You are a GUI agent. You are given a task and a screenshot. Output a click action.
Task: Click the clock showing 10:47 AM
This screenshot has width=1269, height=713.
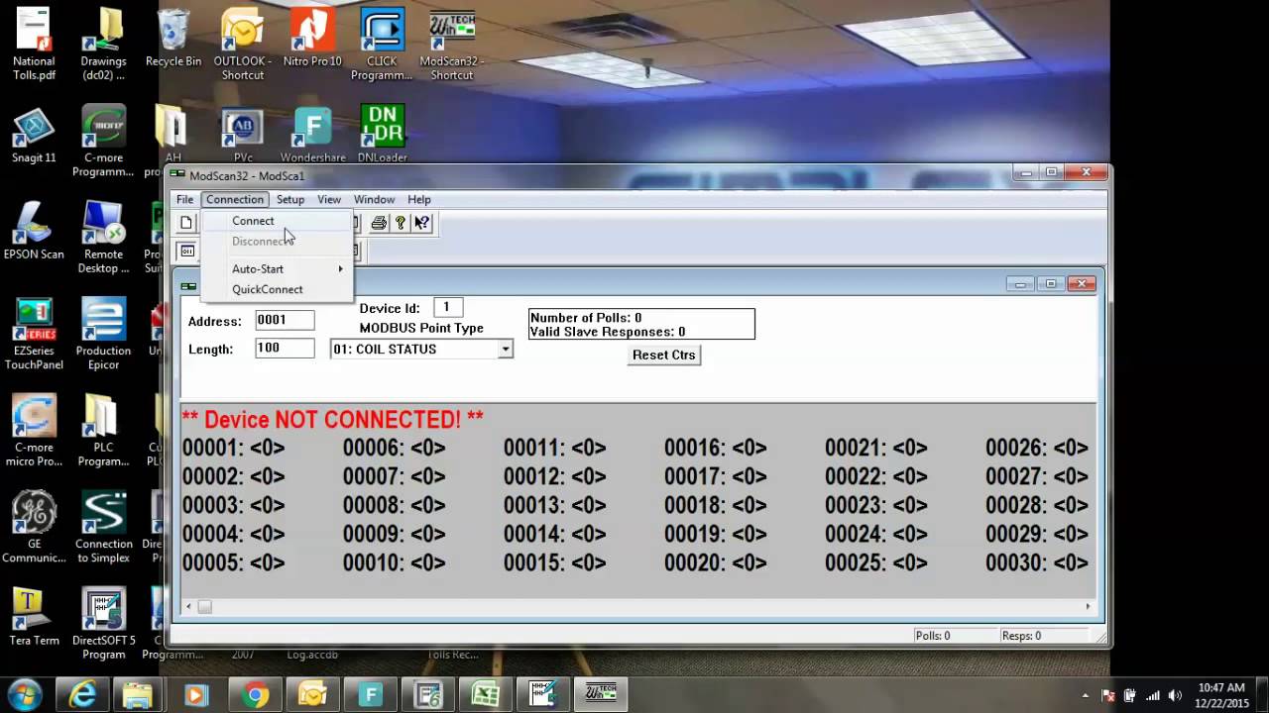1221,687
